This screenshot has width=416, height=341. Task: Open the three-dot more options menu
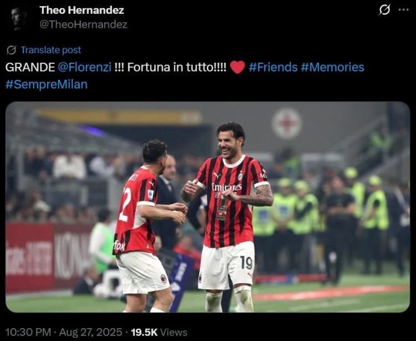(x=404, y=10)
